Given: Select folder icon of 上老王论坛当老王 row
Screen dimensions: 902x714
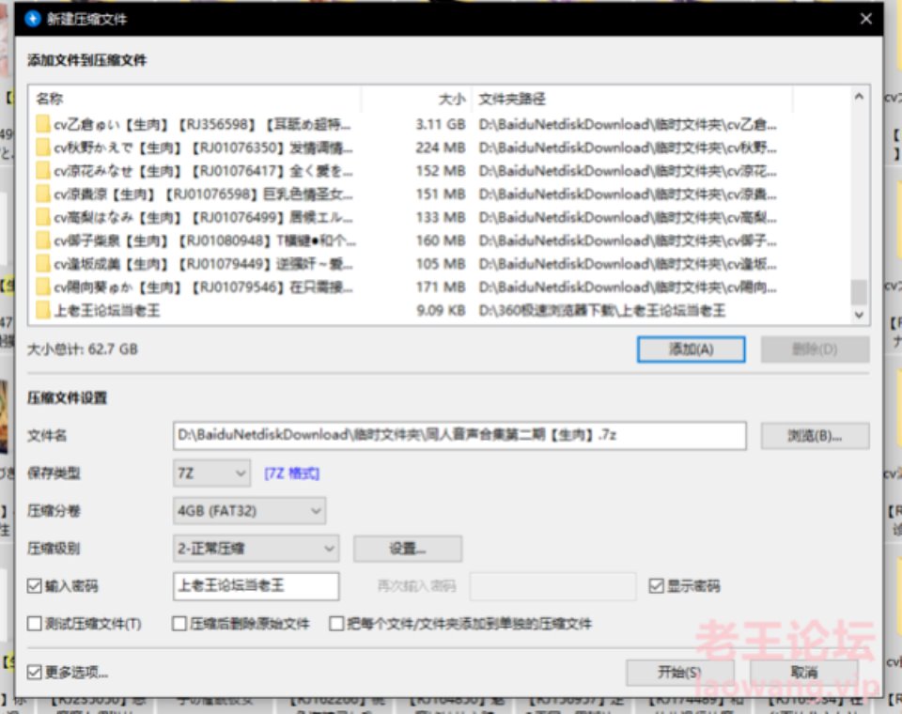Looking at the screenshot, I should tap(42, 311).
